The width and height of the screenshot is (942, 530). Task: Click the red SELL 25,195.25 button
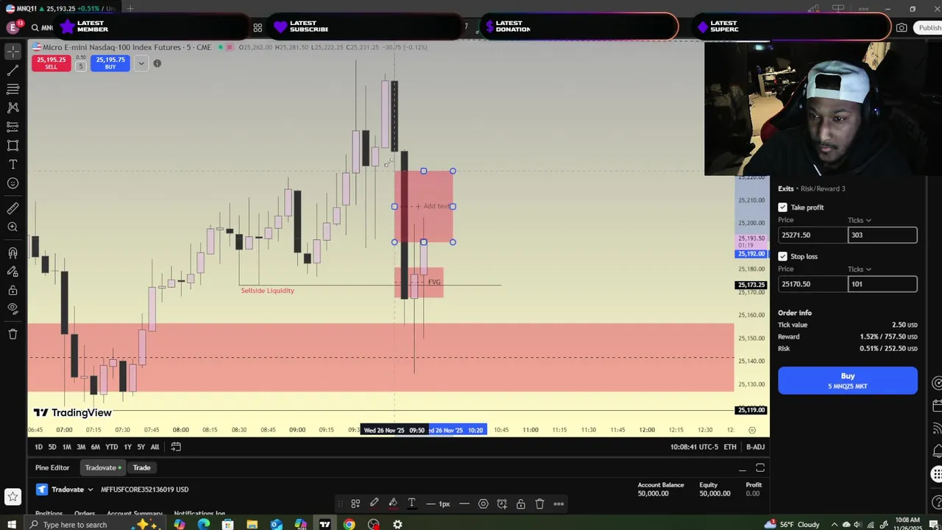click(x=51, y=63)
